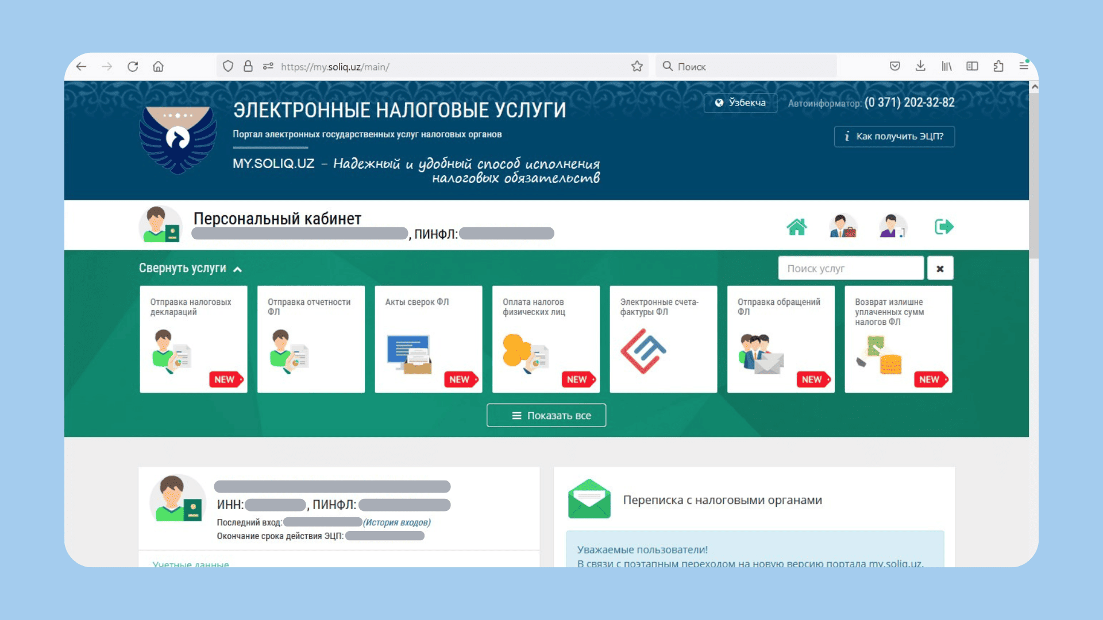
Task: Reload the page using refresh icon
Action: click(x=133, y=67)
